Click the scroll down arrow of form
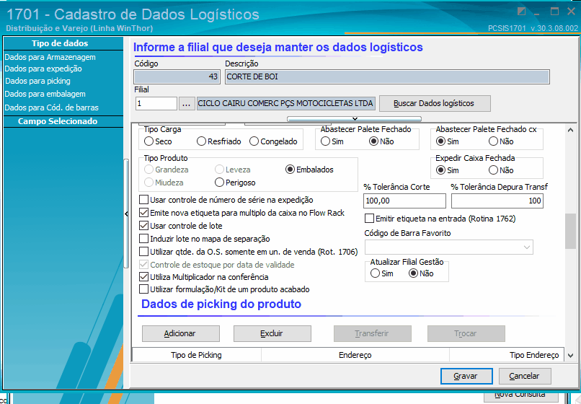The image size is (581, 404). (x=571, y=356)
